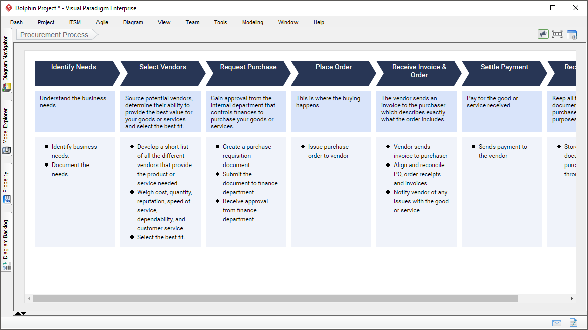Open the Project menu
Screen dimensions: 588x330
(46, 22)
